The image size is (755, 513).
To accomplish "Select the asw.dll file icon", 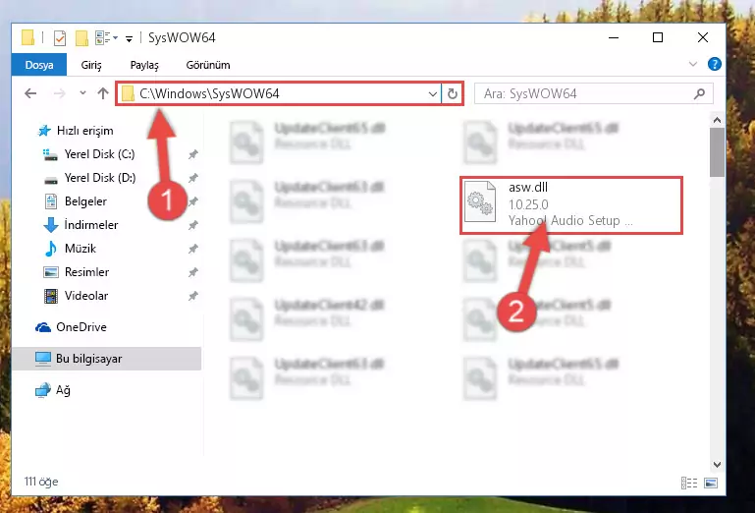I will click(x=480, y=201).
